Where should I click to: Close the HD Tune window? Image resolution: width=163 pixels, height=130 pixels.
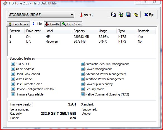pyautogui.click(x=155, y=2)
